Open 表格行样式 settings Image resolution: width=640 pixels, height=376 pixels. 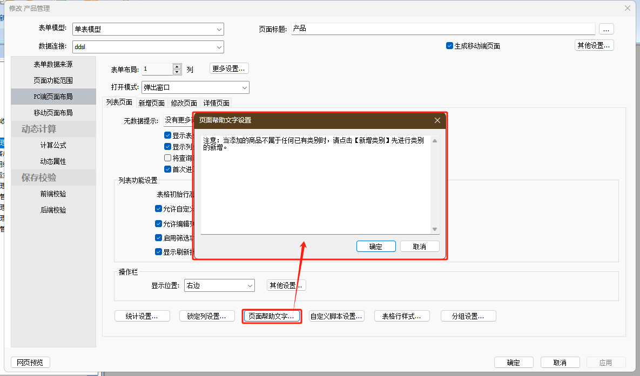(x=402, y=316)
